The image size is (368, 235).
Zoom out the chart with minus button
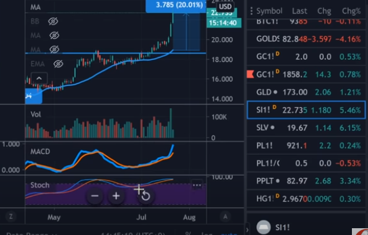pyautogui.click(x=95, y=195)
